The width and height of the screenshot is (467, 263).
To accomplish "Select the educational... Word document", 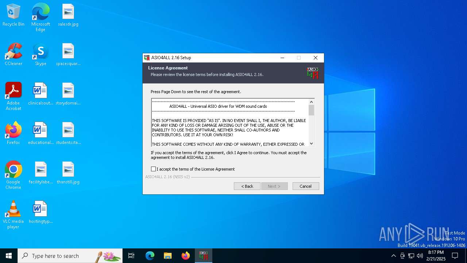I will [x=40, y=133].
